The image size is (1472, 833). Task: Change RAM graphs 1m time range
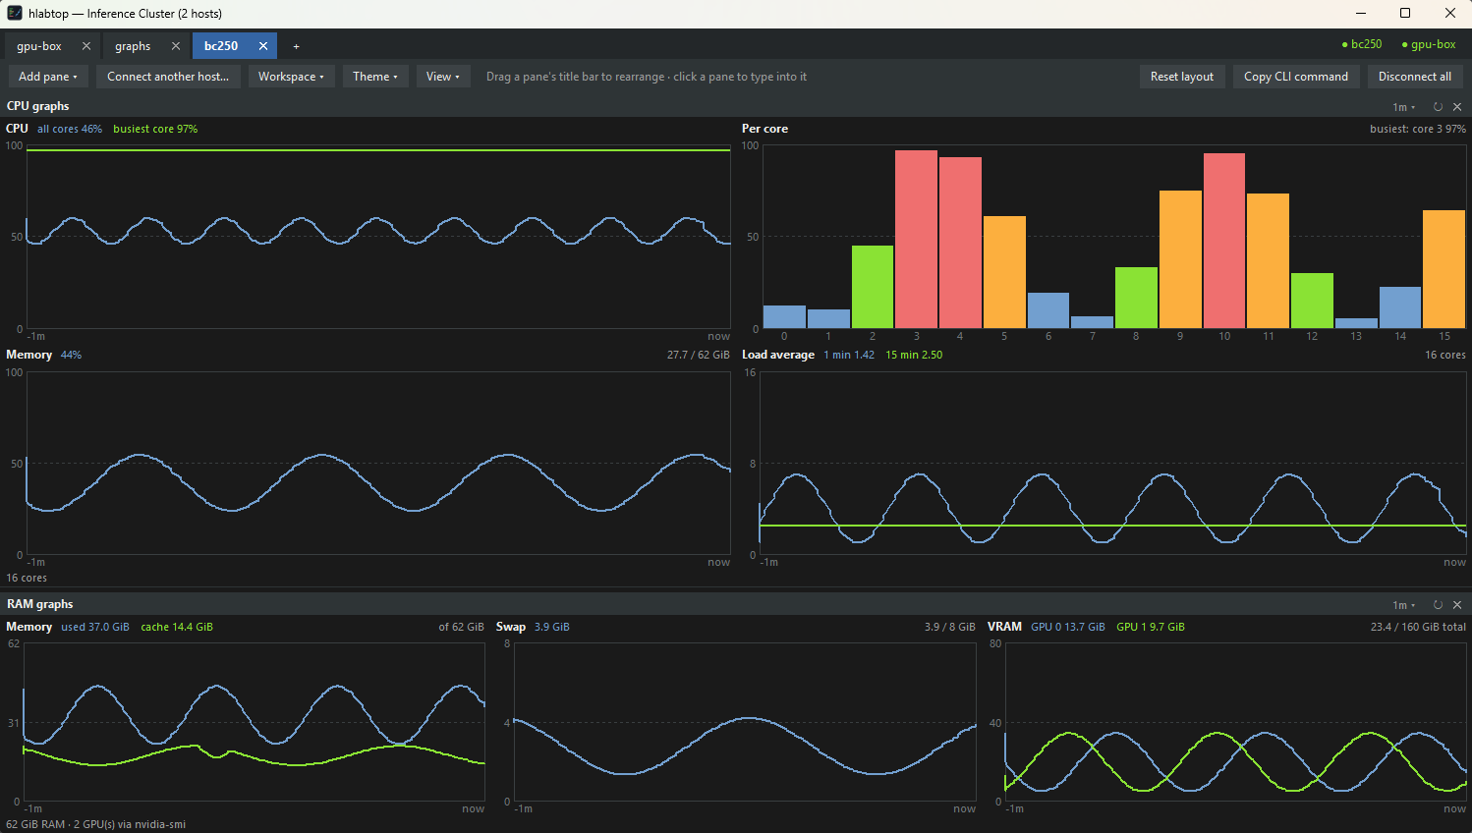point(1404,605)
